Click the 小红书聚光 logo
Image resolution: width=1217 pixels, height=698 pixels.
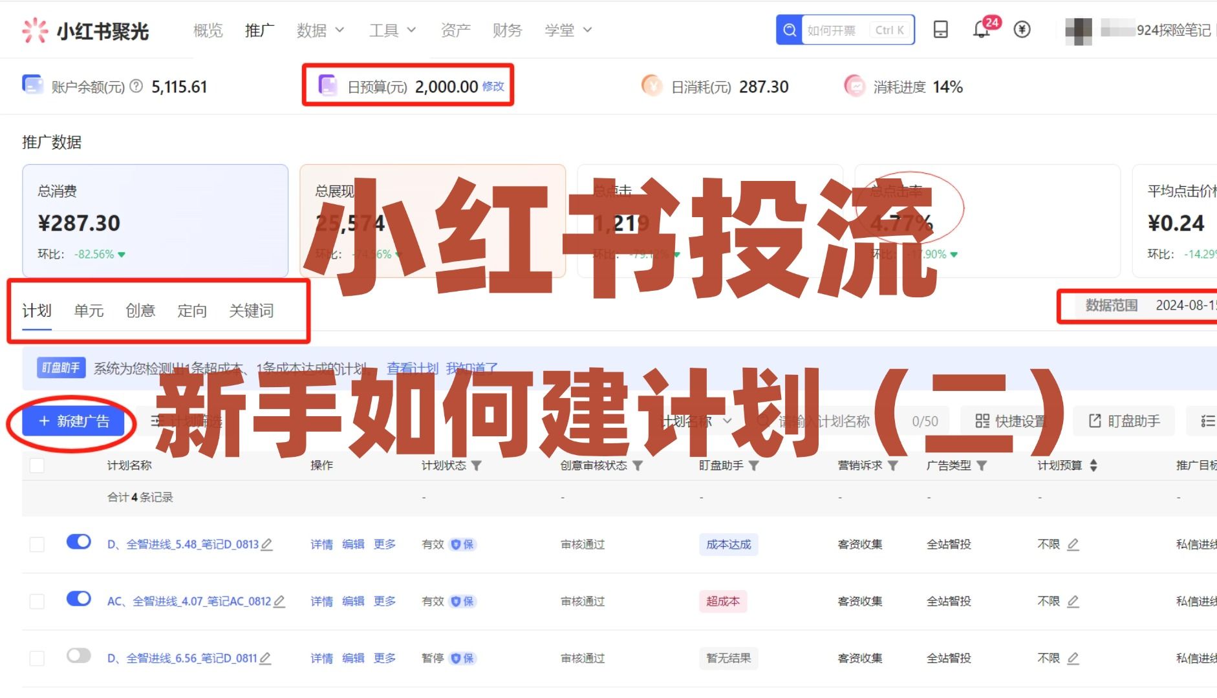click(x=85, y=30)
